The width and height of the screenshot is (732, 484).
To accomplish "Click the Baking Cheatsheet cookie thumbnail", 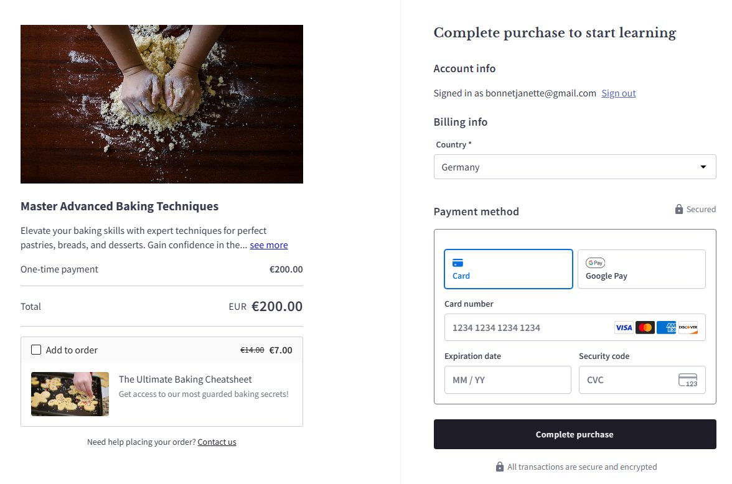I will pyautogui.click(x=70, y=394).
